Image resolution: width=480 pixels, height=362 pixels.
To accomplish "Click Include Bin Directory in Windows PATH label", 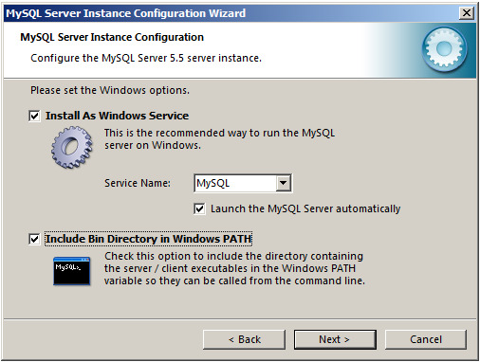I will (148, 239).
